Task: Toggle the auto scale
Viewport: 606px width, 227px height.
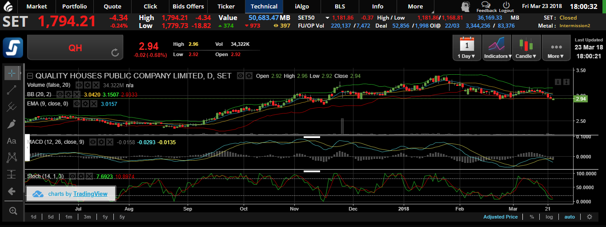Action: [x=570, y=217]
